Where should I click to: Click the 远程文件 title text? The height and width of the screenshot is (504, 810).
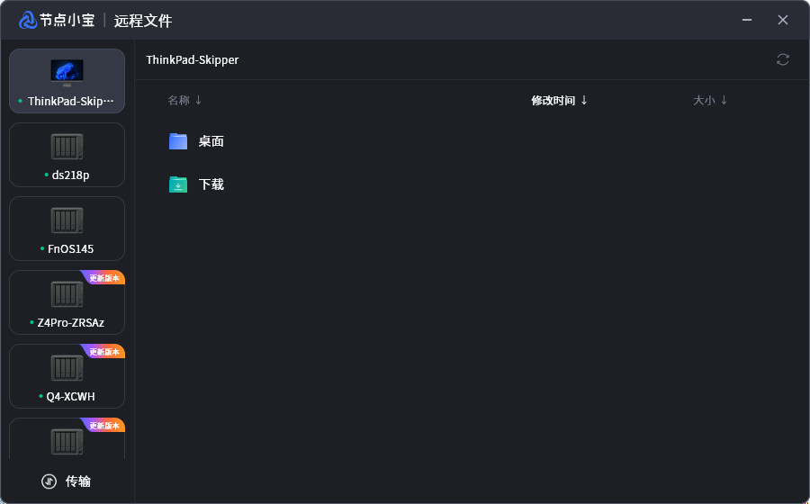(x=143, y=21)
